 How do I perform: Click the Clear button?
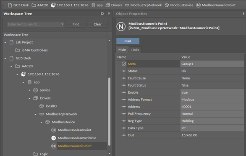[x=97, y=24]
